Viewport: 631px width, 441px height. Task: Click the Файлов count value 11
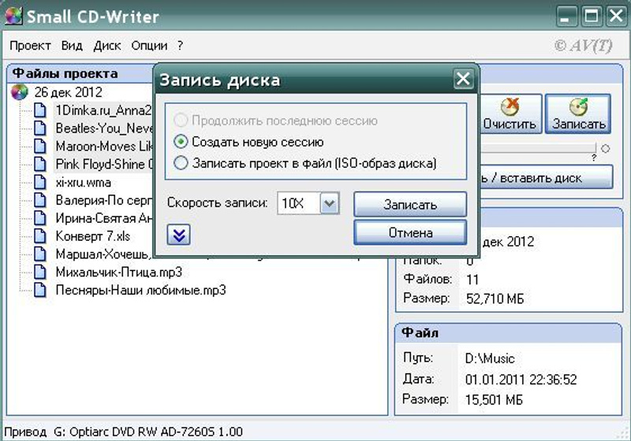472,280
